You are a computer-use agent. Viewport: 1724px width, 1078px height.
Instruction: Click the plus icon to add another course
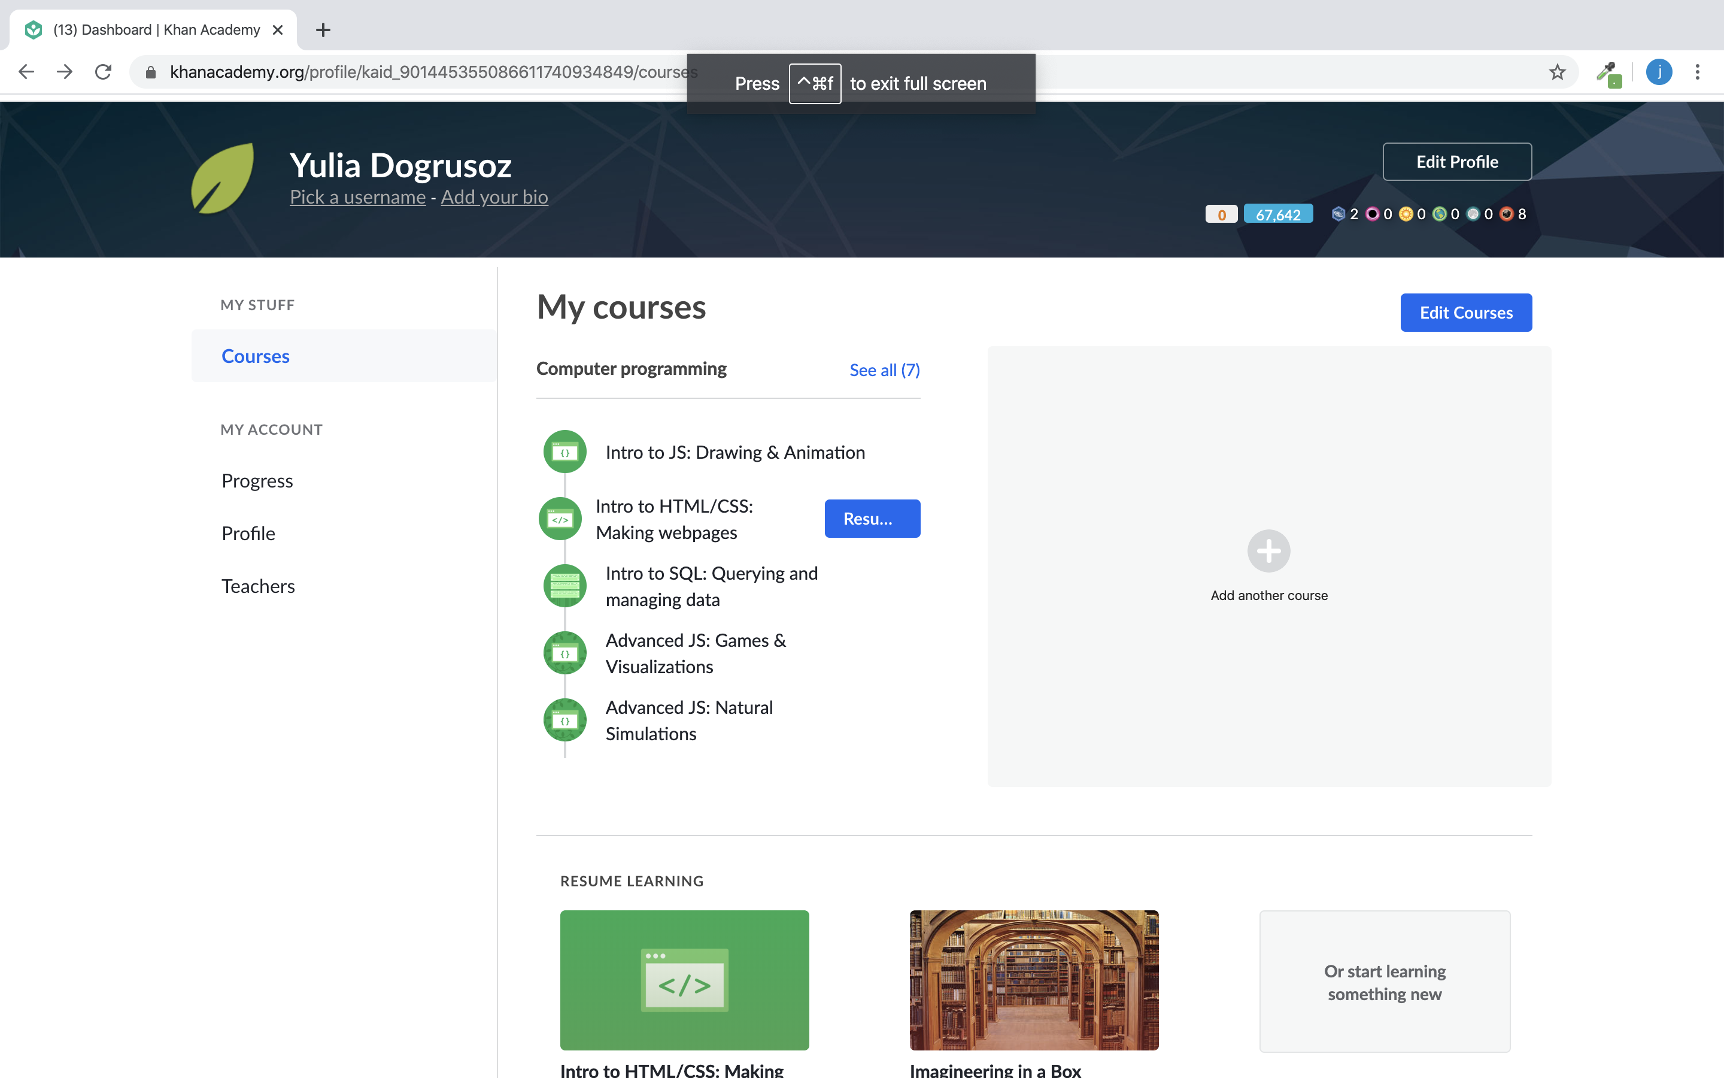coord(1269,550)
